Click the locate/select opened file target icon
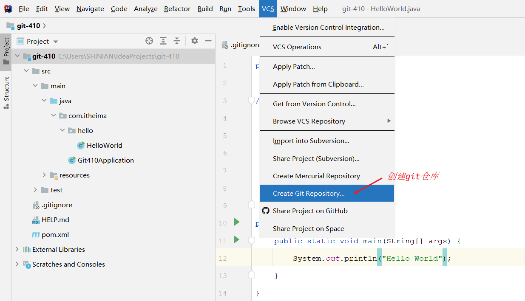This screenshot has height=301, width=525. [149, 41]
